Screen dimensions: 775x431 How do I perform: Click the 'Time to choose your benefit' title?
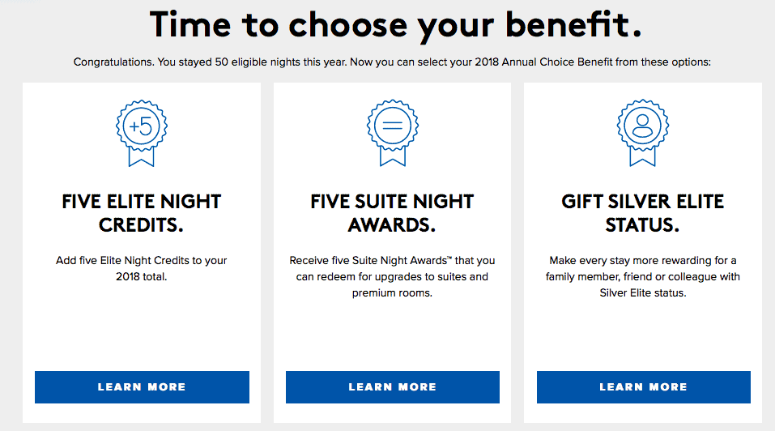tap(395, 25)
